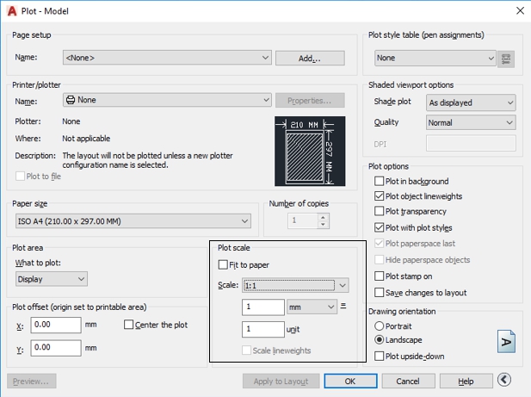Enable Plot stamp on
The height and width of the screenshot is (397, 531).
pyautogui.click(x=380, y=276)
